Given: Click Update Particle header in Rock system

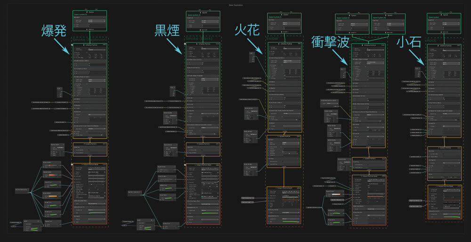Looking at the screenshot, I should 444,148.
